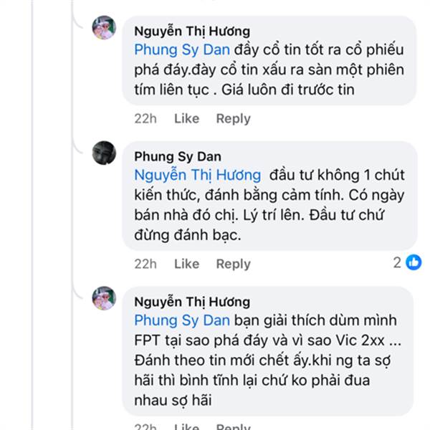This screenshot has height=430, width=430.
Task: Open Phung Sy Dan's profile picture
Action: pyautogui.click(x=105, y=153)
